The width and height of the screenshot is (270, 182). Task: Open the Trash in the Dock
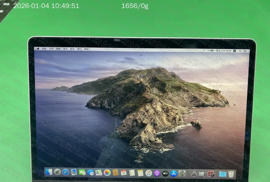tap(231, 174)
